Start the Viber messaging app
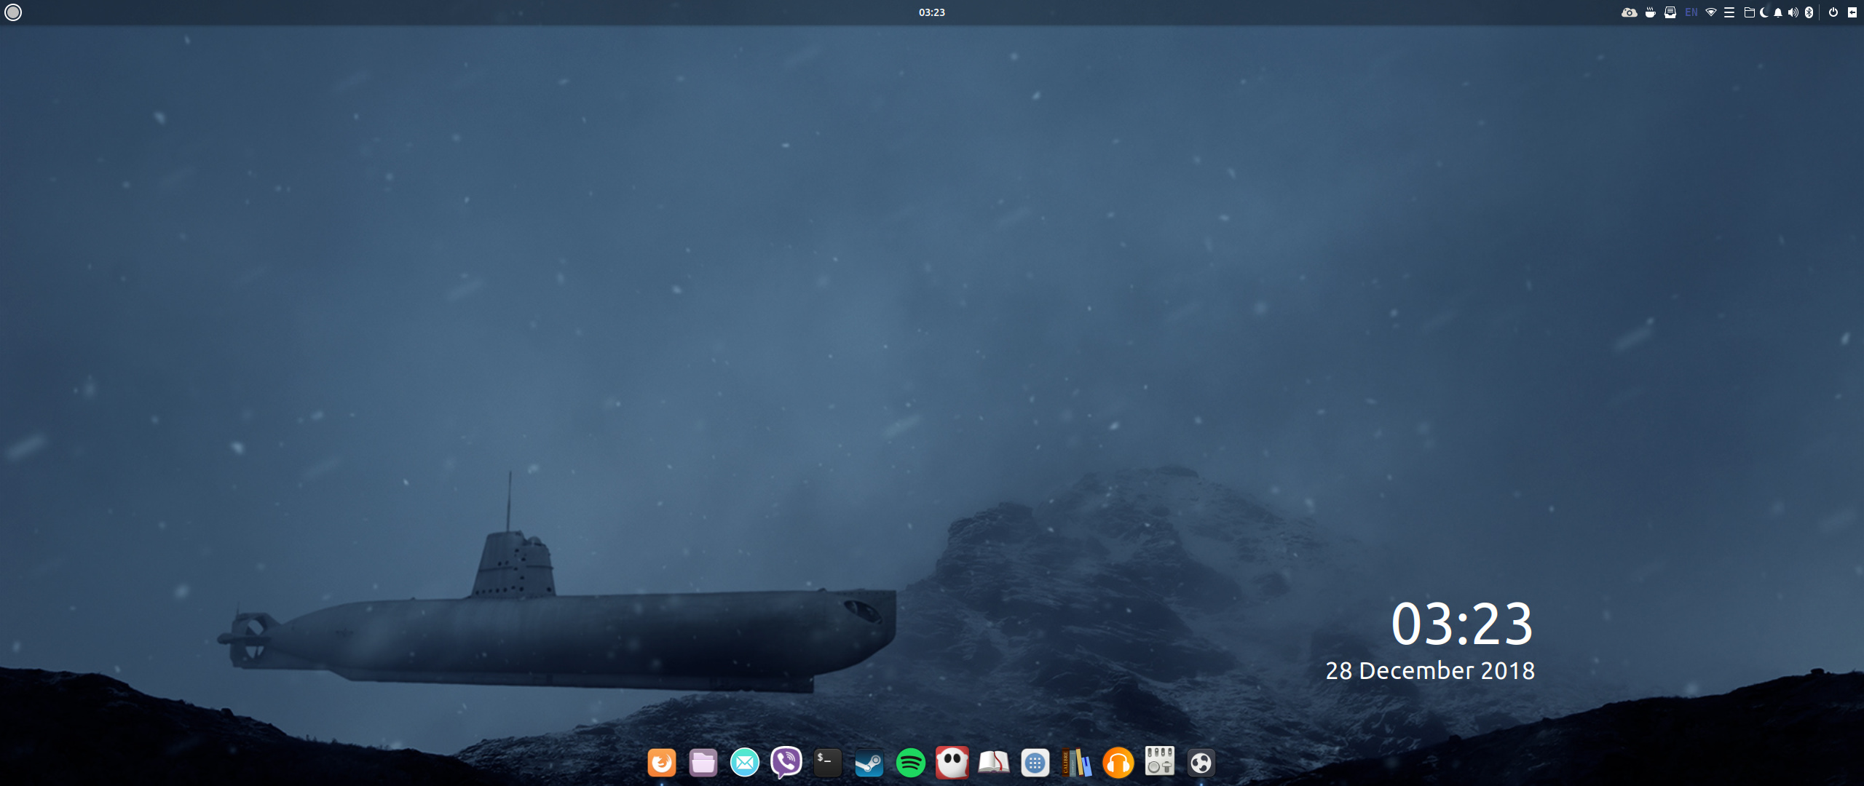1864x786 pixels. point(786,762)
